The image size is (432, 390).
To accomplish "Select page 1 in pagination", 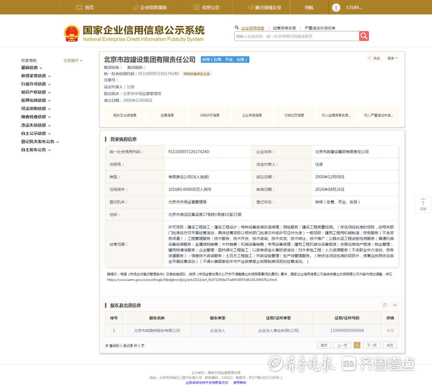I will pyautogui.click(x=357, y=345).
